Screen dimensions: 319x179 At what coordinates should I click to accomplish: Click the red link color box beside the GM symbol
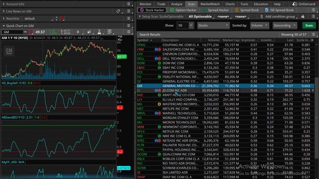(x=31, y=32)
